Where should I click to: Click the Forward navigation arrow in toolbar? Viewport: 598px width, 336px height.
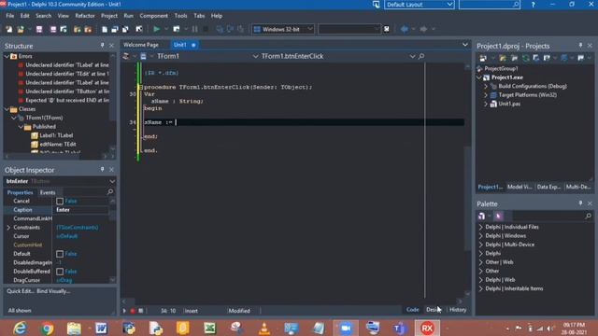pos(423,29)
